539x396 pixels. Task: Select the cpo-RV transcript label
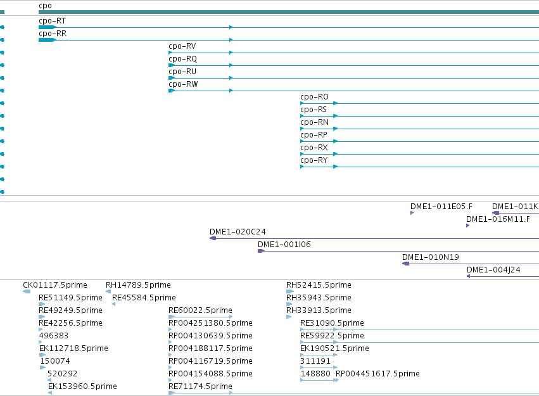point(182,46)
